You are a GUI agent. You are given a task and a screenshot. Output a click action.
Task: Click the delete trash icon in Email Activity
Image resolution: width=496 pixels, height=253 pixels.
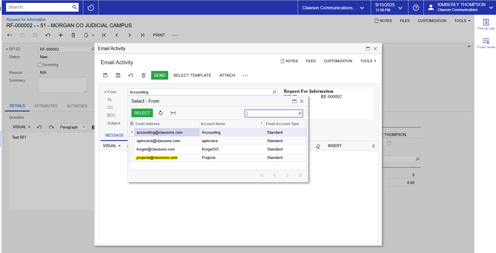pyautogui.click(x=144, y=75)
